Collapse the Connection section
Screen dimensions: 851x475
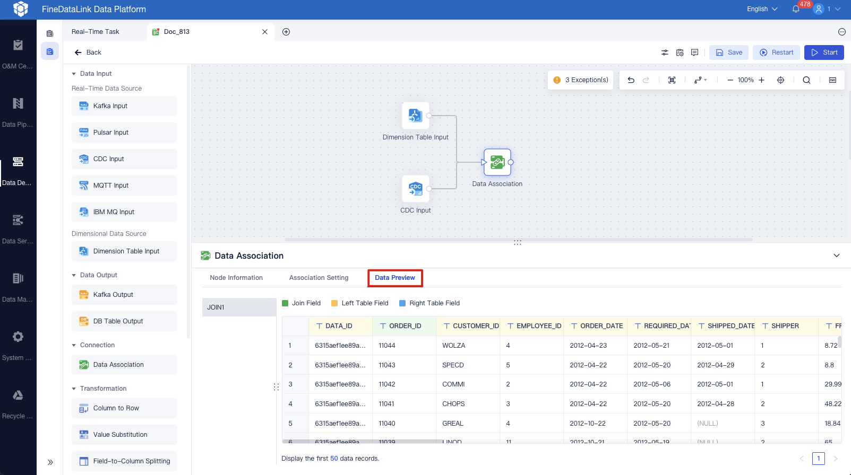[74, 345]
